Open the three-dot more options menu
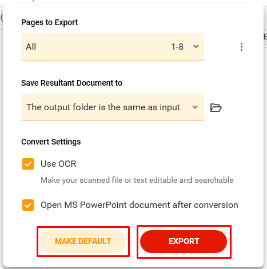This screenshot has width=267, height=269. point(241,47)
